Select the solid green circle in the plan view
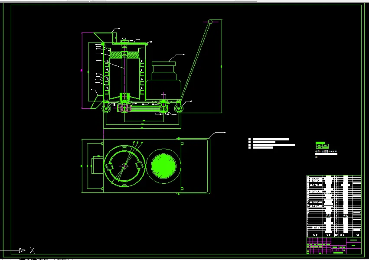 point(163,166)
